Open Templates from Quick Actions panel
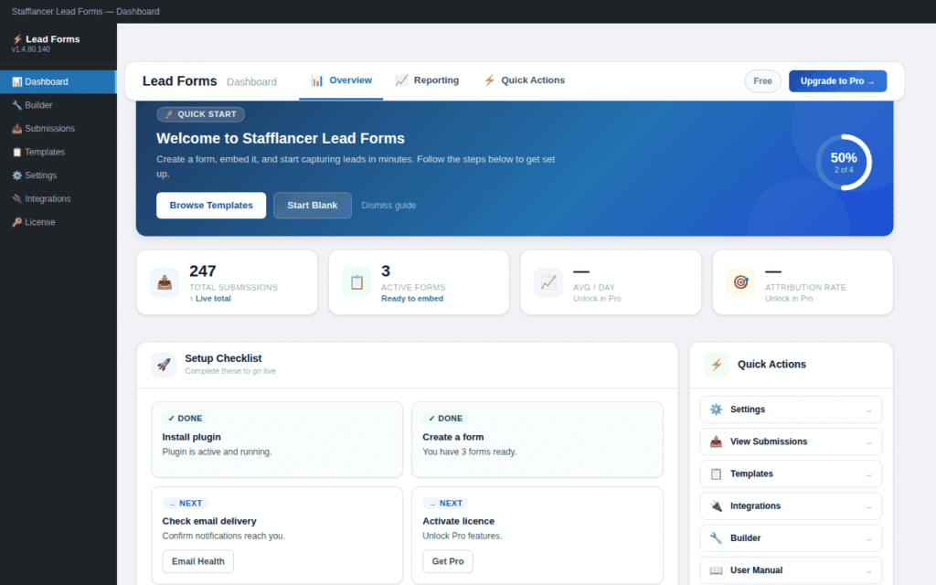Screen dimensions: 936x585 pos(791,474)
